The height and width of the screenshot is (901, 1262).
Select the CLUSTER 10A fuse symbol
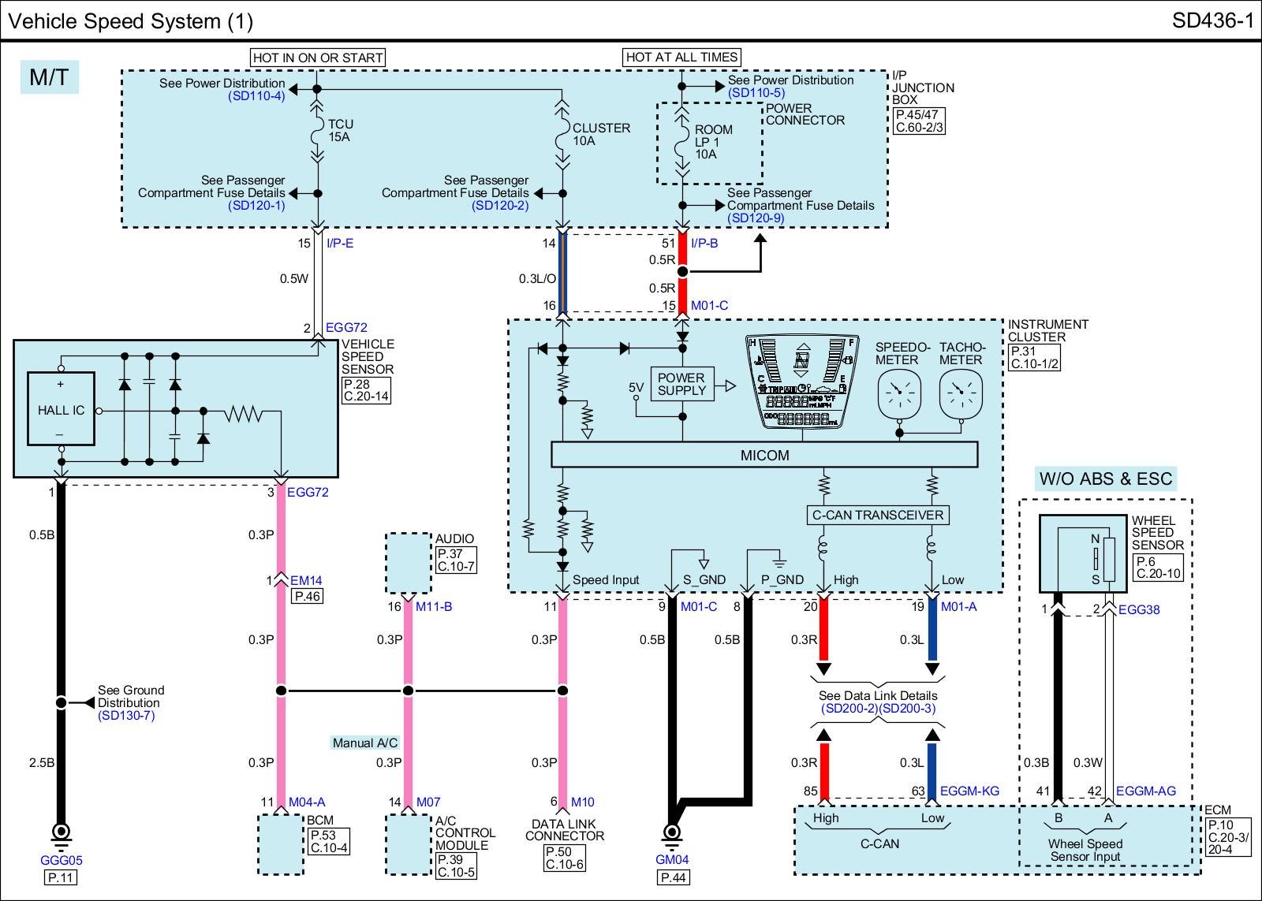click(x=562, y=136)
